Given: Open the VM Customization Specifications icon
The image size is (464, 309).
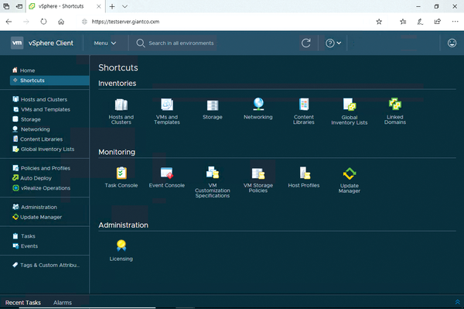Looking at the screenshot, I should click(213, 173).
